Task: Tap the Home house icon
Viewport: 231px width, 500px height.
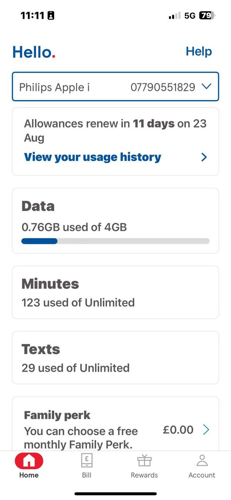Action: coord(29,460)
